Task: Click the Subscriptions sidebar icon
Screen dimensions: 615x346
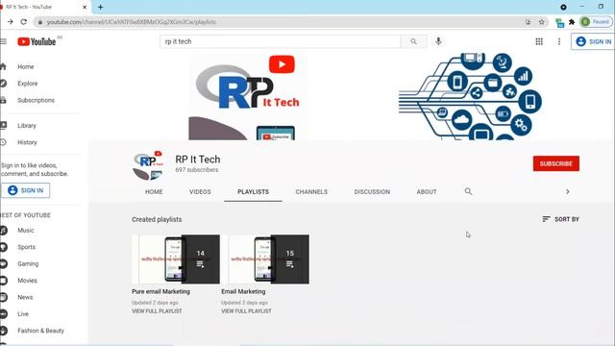Action: [x=3, y=100]
